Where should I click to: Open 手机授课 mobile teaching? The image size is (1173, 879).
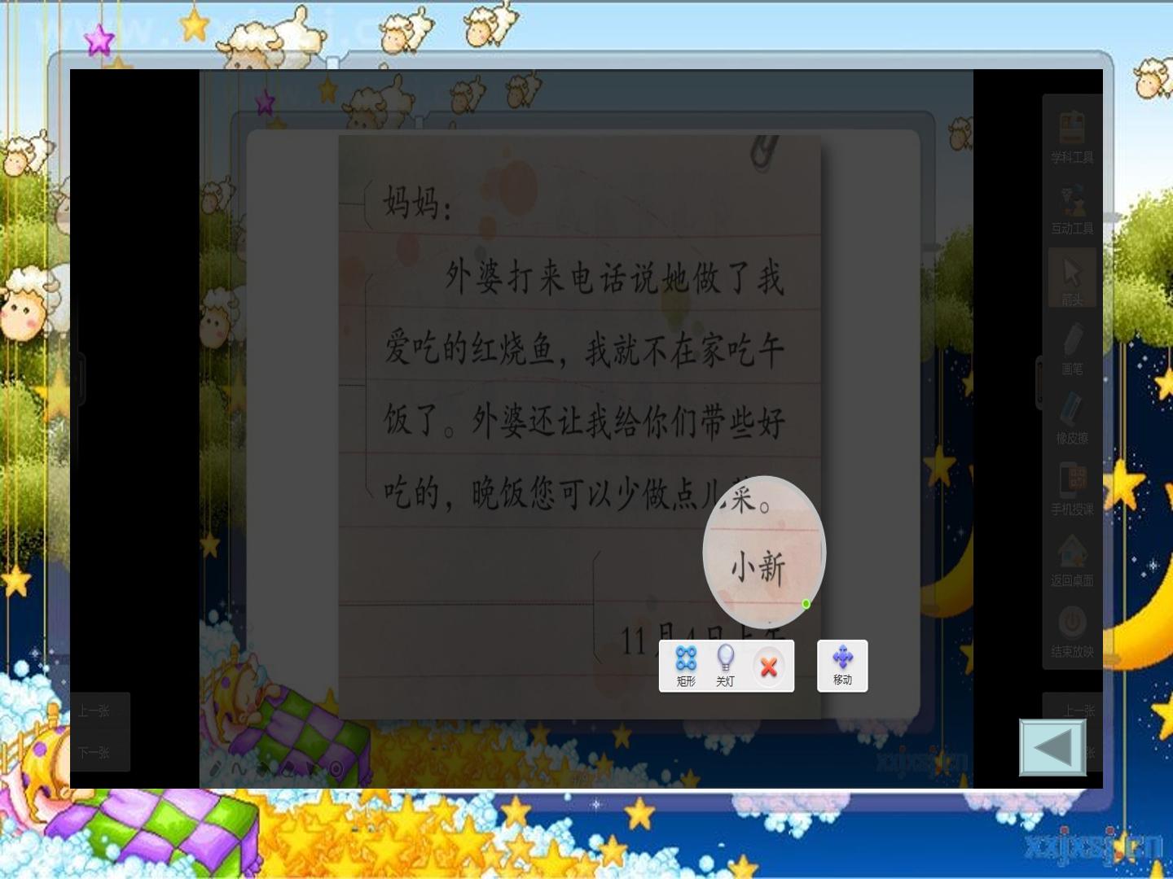(1072, 490)
